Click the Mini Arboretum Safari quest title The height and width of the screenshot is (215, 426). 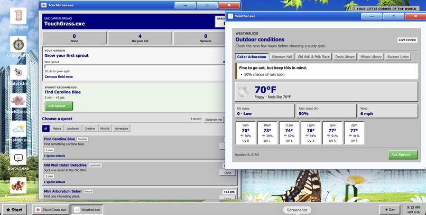[x=63, y=191]
